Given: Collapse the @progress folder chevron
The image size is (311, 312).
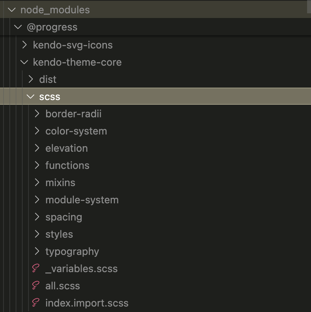Looking at the screenshot, I should 18,27.
